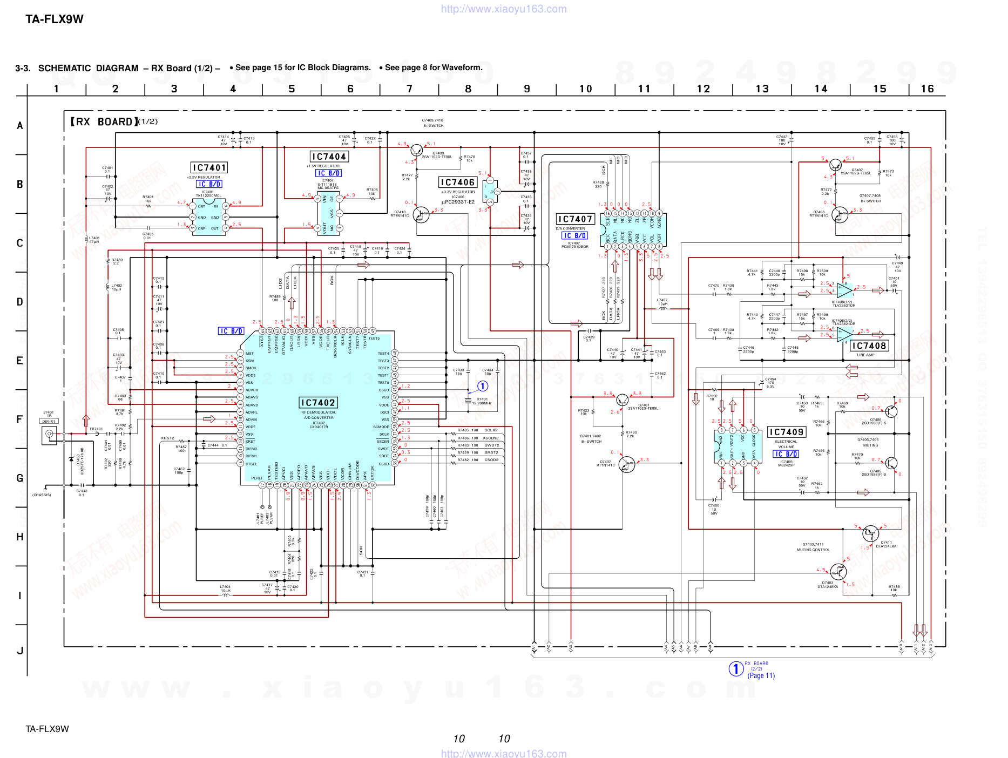The width and height of the screenshot is (1008, 758).
Task: Select the Q7402 RT1N141C transistor symbol
Action: coord(626,464)
